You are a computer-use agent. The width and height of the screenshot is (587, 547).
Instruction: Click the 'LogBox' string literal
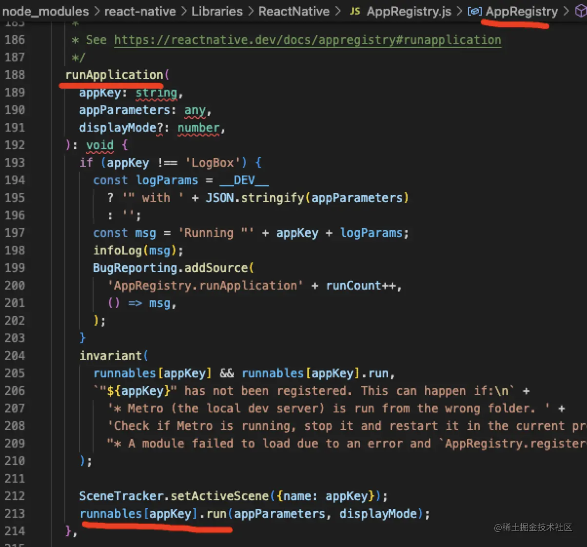212,162
